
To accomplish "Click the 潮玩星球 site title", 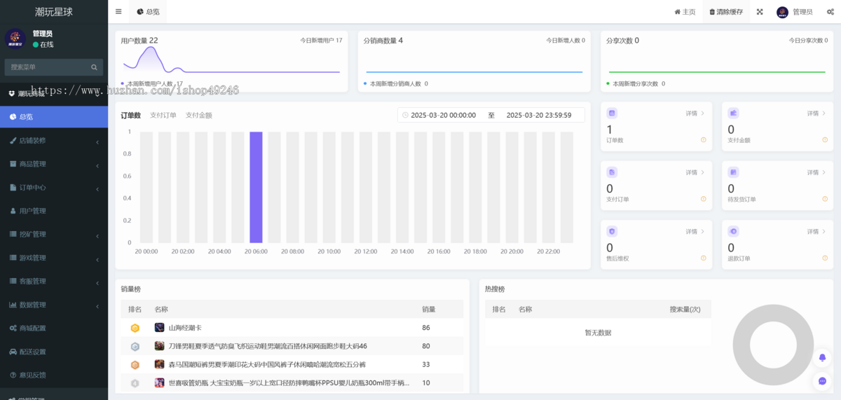I will click(x=54, y=12).
